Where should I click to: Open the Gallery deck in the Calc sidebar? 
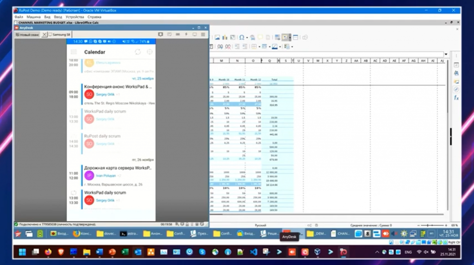456,82
